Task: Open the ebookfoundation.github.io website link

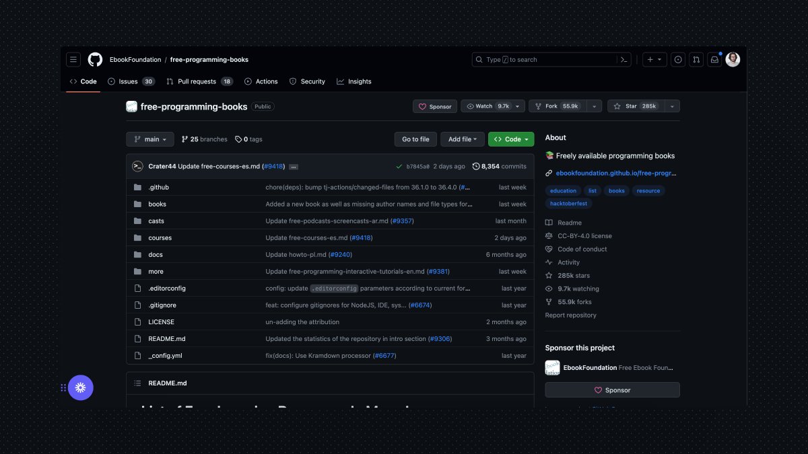Action: tap(615, 173)
